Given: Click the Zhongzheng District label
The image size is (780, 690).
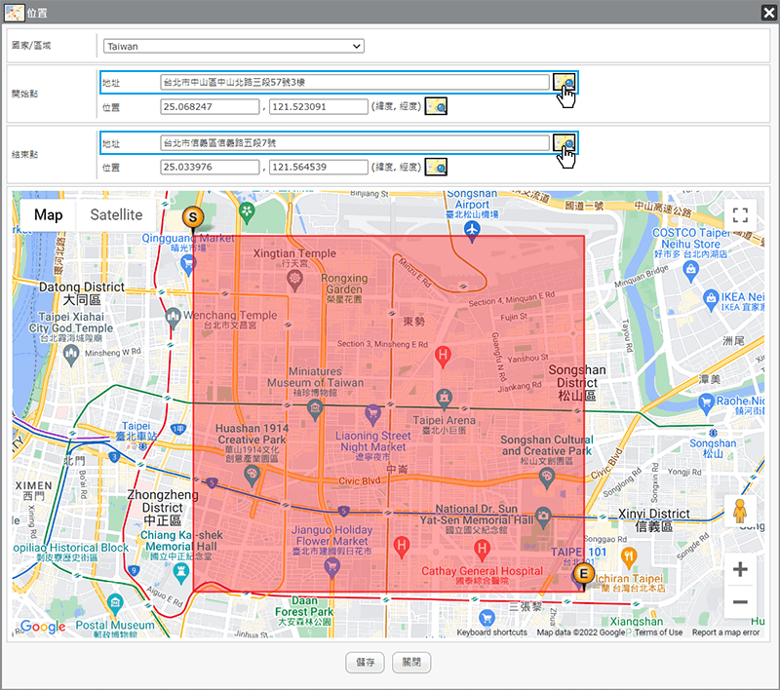Looking at the screenshot, I should coord(163,508).
